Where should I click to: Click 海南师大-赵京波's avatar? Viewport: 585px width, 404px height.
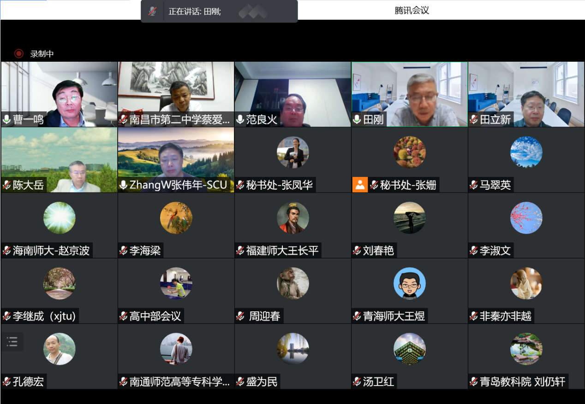point(60,217)
